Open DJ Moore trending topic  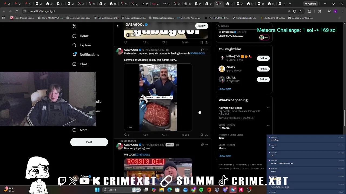[x=224, y=128]
